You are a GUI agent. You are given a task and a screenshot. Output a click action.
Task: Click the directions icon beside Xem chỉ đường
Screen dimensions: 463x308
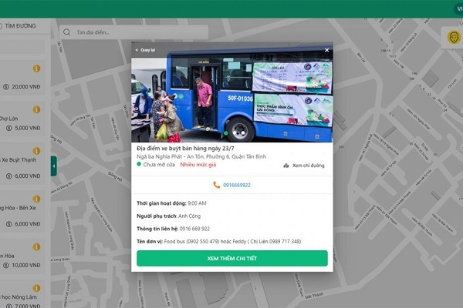286,166
